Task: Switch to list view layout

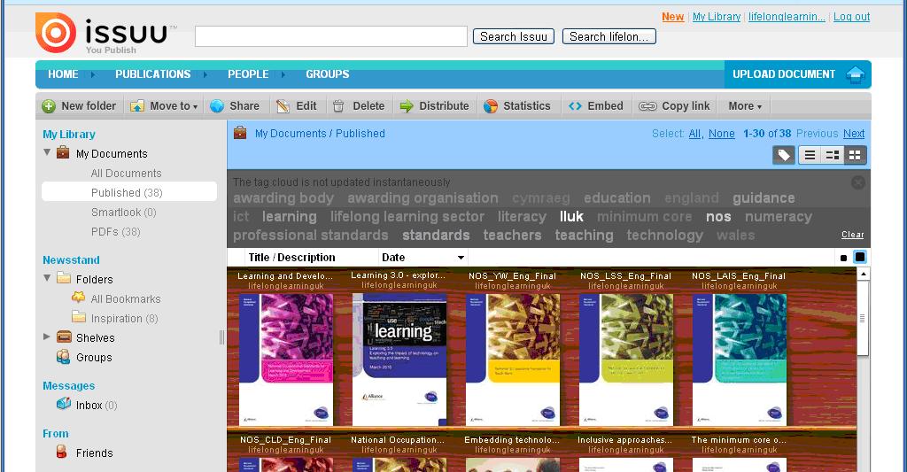Action: tap(809, 156)
